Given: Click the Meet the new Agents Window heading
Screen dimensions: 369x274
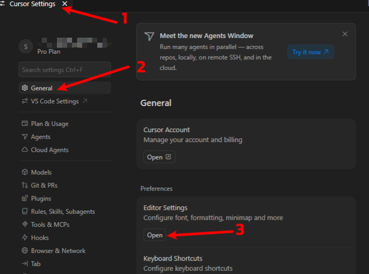Looking at the screenshot, I should point(207,36).
